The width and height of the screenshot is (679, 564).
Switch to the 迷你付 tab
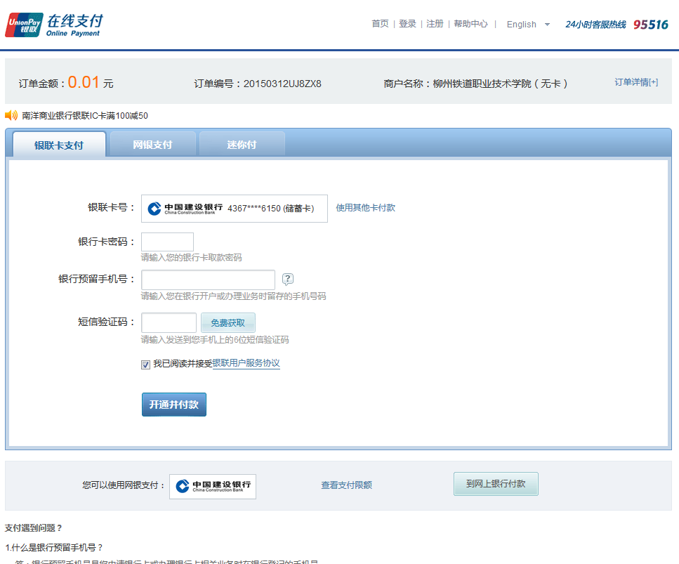click(x=242, y=144)
